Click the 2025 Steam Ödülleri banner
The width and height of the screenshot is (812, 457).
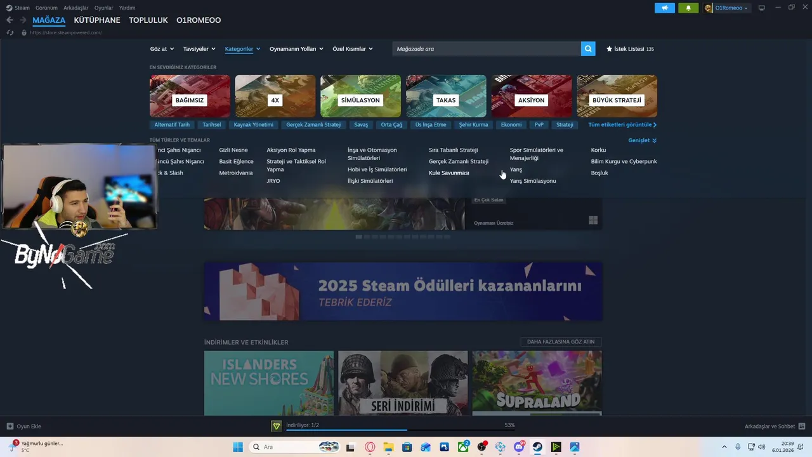pyautogui.click(x=403, y=291)
